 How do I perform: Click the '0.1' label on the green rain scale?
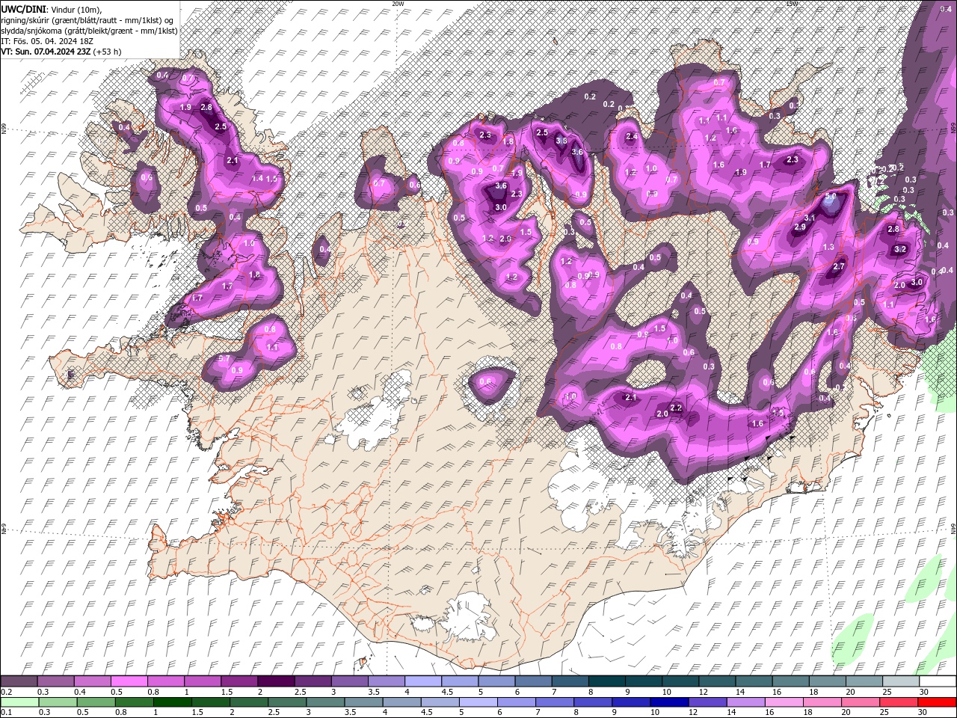tap(6, 712)
